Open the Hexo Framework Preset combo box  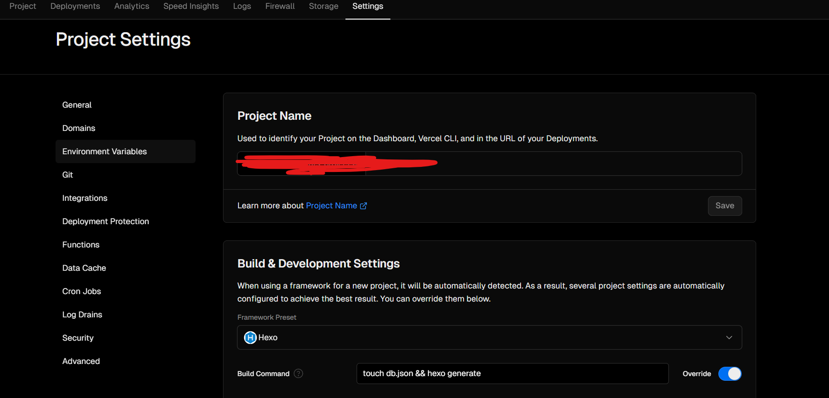coord(489,337)
